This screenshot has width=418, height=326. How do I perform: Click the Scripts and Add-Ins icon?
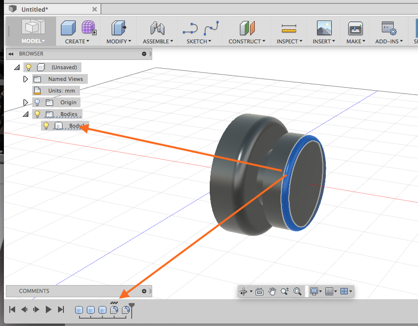click(389, 28)
